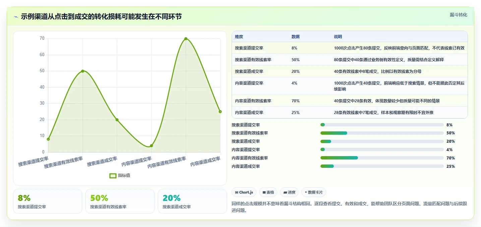
Task: Click the 内容渠道成交率 x-axis label on the chart
Action: 205,161
